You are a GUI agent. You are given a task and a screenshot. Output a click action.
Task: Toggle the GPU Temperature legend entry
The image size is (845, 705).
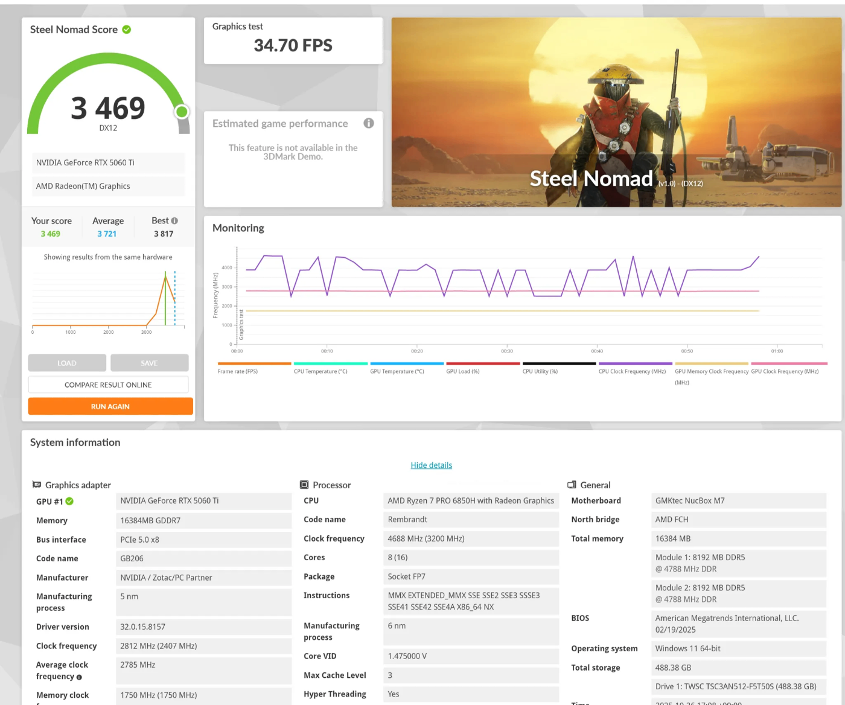[407, 368]
